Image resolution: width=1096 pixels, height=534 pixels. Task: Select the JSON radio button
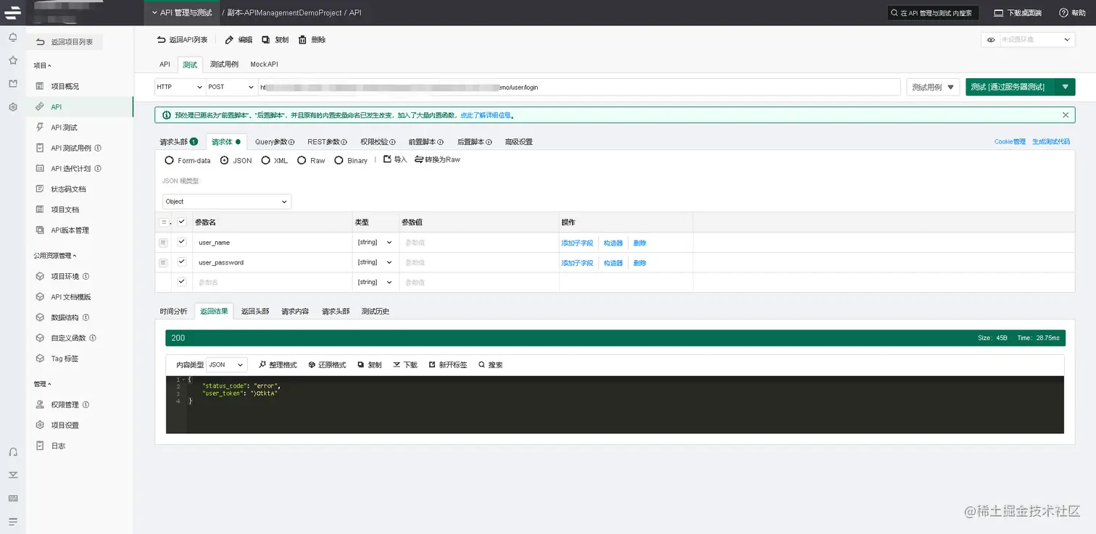click(224, 160)
